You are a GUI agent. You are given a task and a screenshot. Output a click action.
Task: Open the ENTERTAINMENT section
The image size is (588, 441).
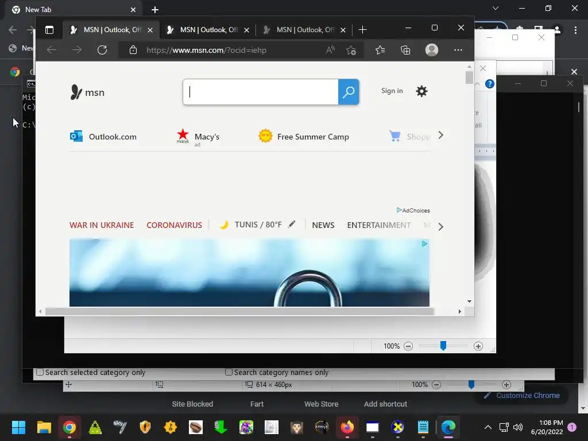pos(379,225)
